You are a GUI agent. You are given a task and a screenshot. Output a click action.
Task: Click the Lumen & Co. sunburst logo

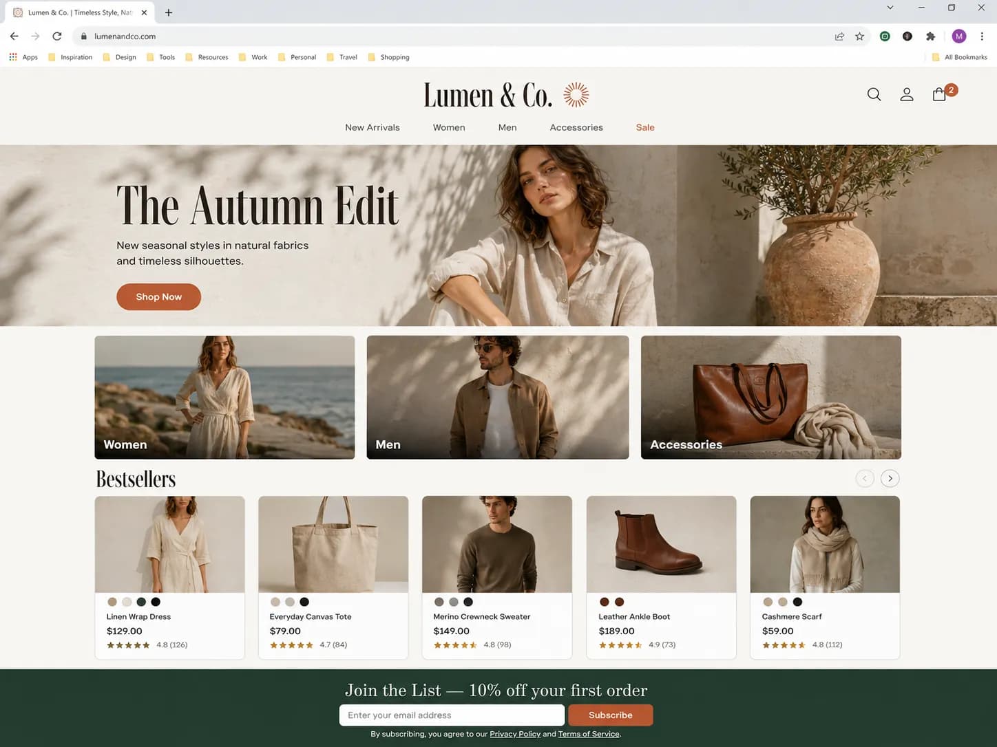[x=576, y=95]
